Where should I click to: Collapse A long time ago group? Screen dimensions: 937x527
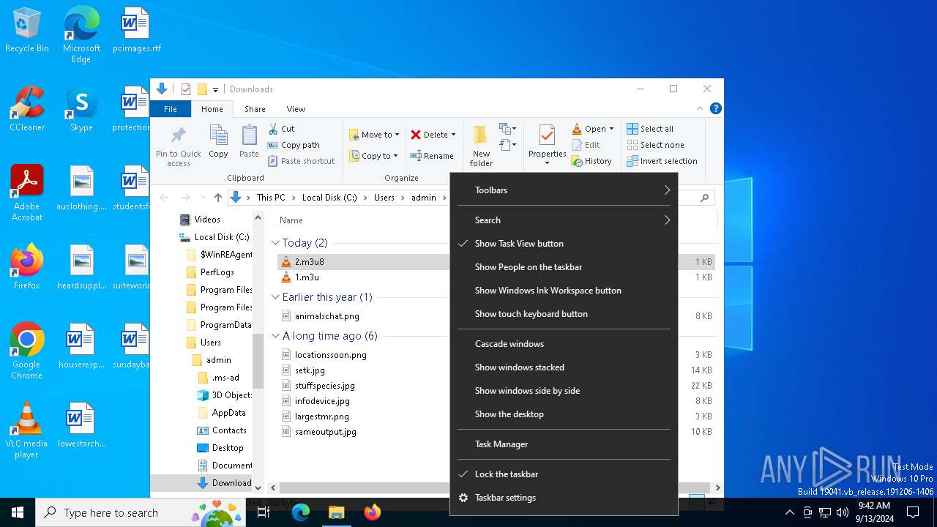click(x=275, y=336)
